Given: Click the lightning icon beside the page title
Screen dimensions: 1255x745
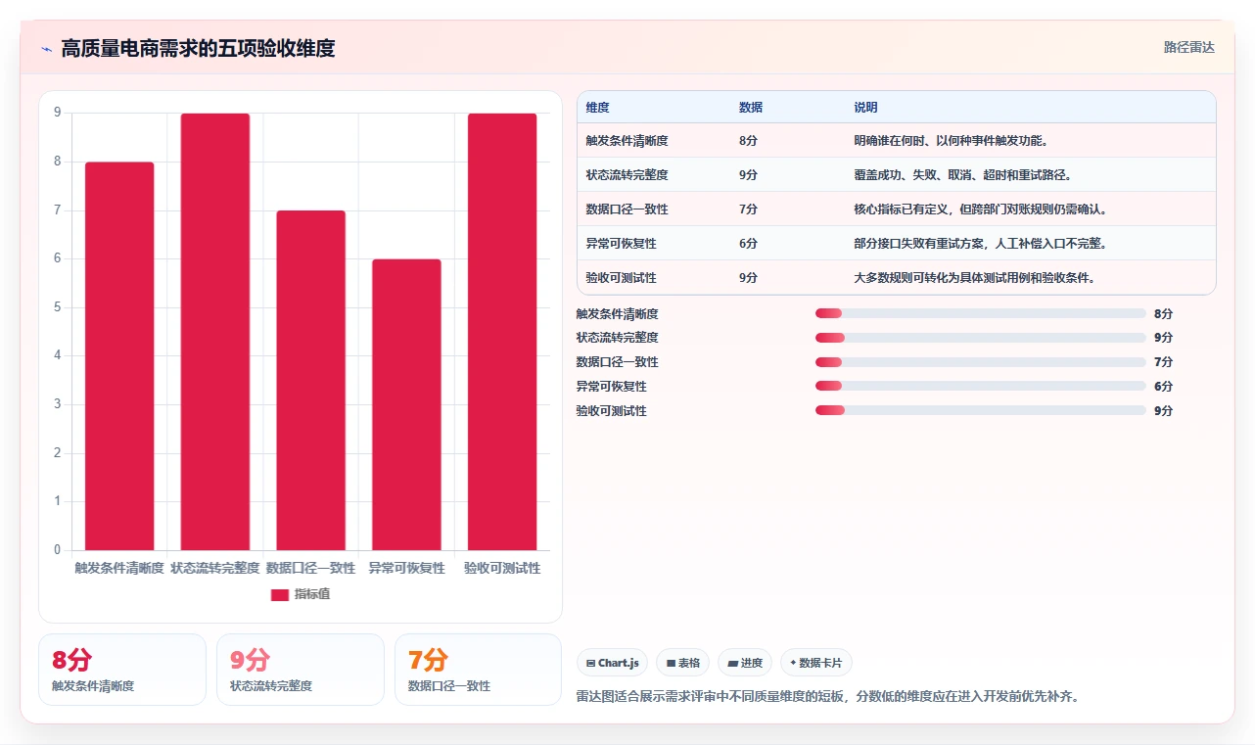Looking at the screenshot, I should (x=47, y=49).
